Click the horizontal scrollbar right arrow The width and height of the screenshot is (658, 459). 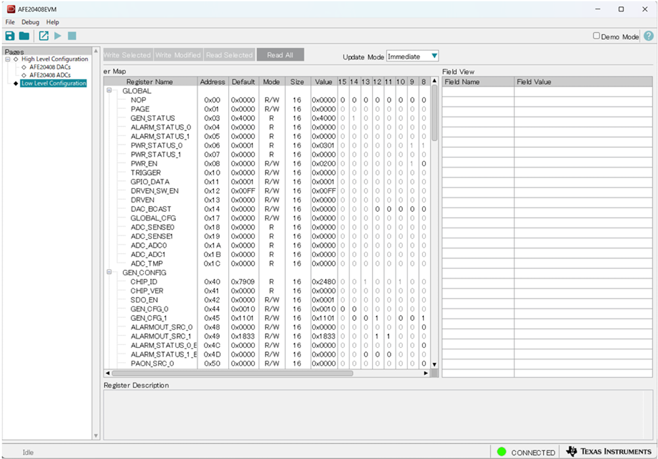point(426,373)
